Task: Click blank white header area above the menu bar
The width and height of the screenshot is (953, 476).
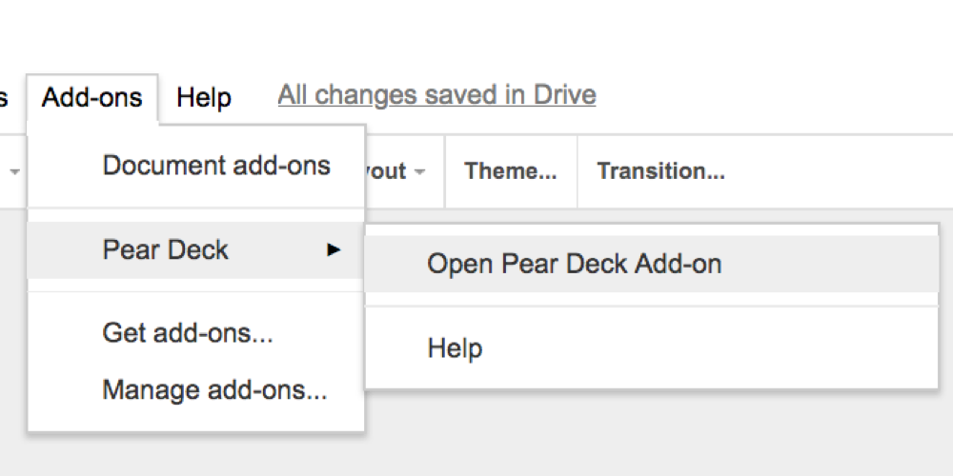Action: point(476,33)
